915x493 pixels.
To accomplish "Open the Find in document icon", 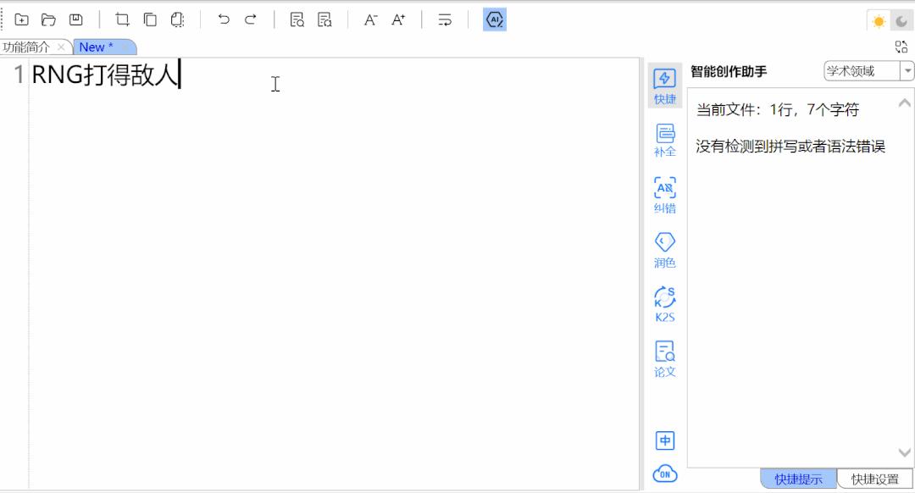I will tap(297, 19).
